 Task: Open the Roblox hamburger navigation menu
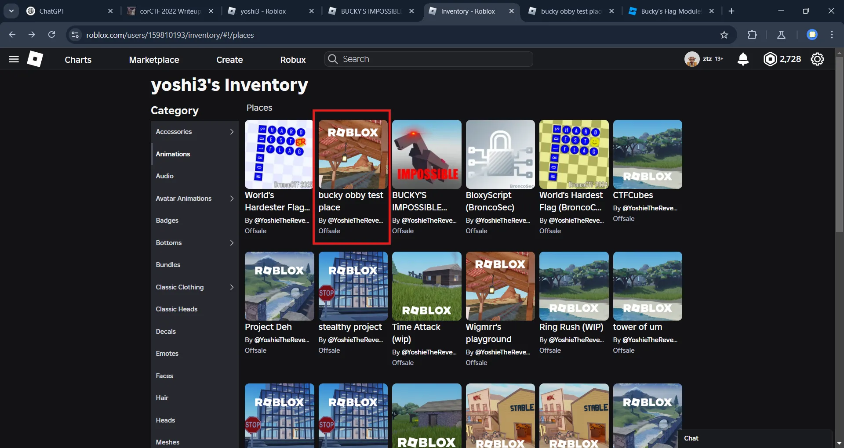coord(14,59)
